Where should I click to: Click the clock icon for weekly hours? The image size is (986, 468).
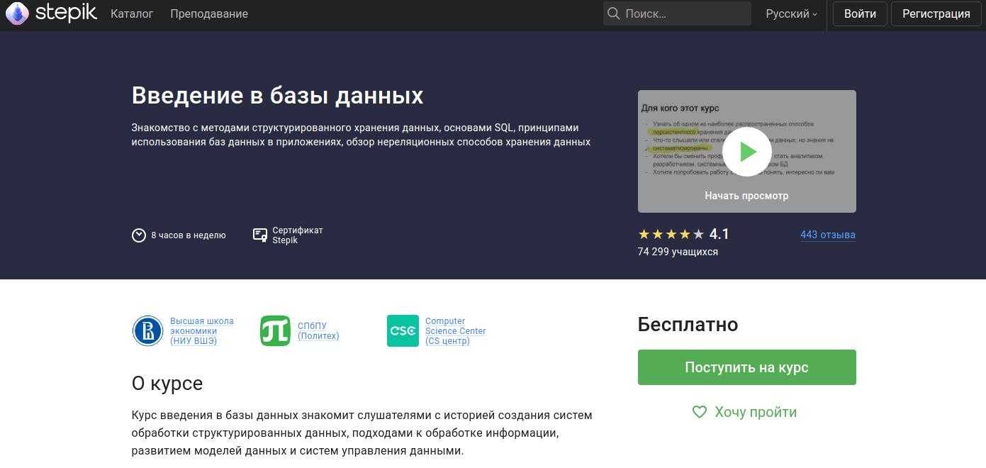pyautogui.click(x=139, y=235)
